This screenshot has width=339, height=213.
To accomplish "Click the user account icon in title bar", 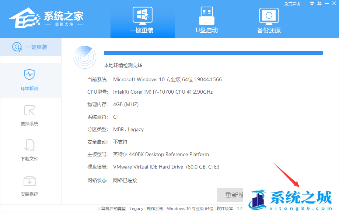I will [319, 3].
